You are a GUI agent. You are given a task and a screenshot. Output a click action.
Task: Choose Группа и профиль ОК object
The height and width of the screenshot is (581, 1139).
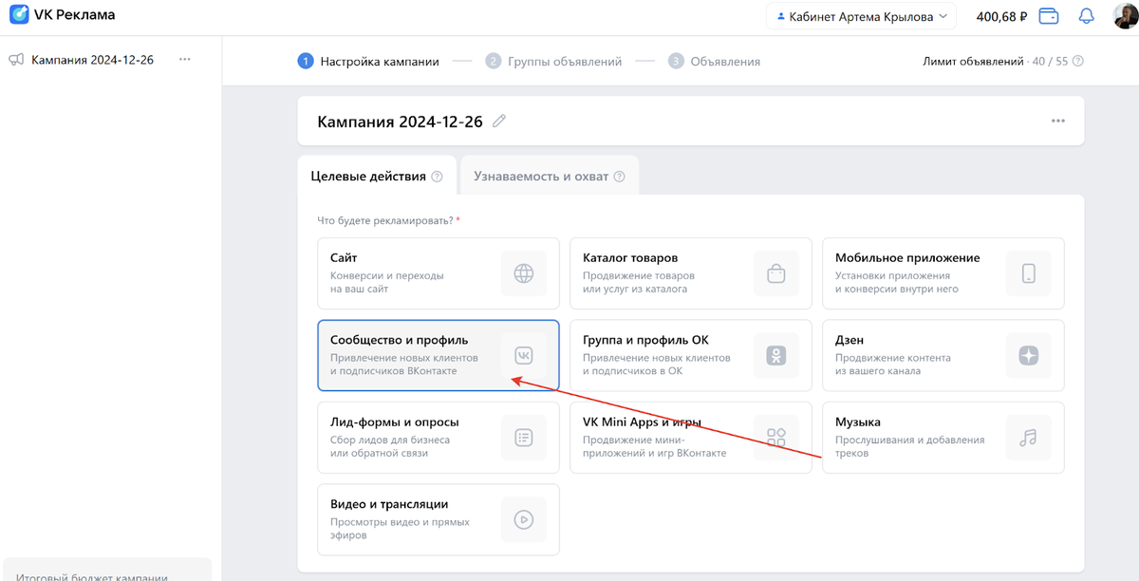(x=691, y=355)
